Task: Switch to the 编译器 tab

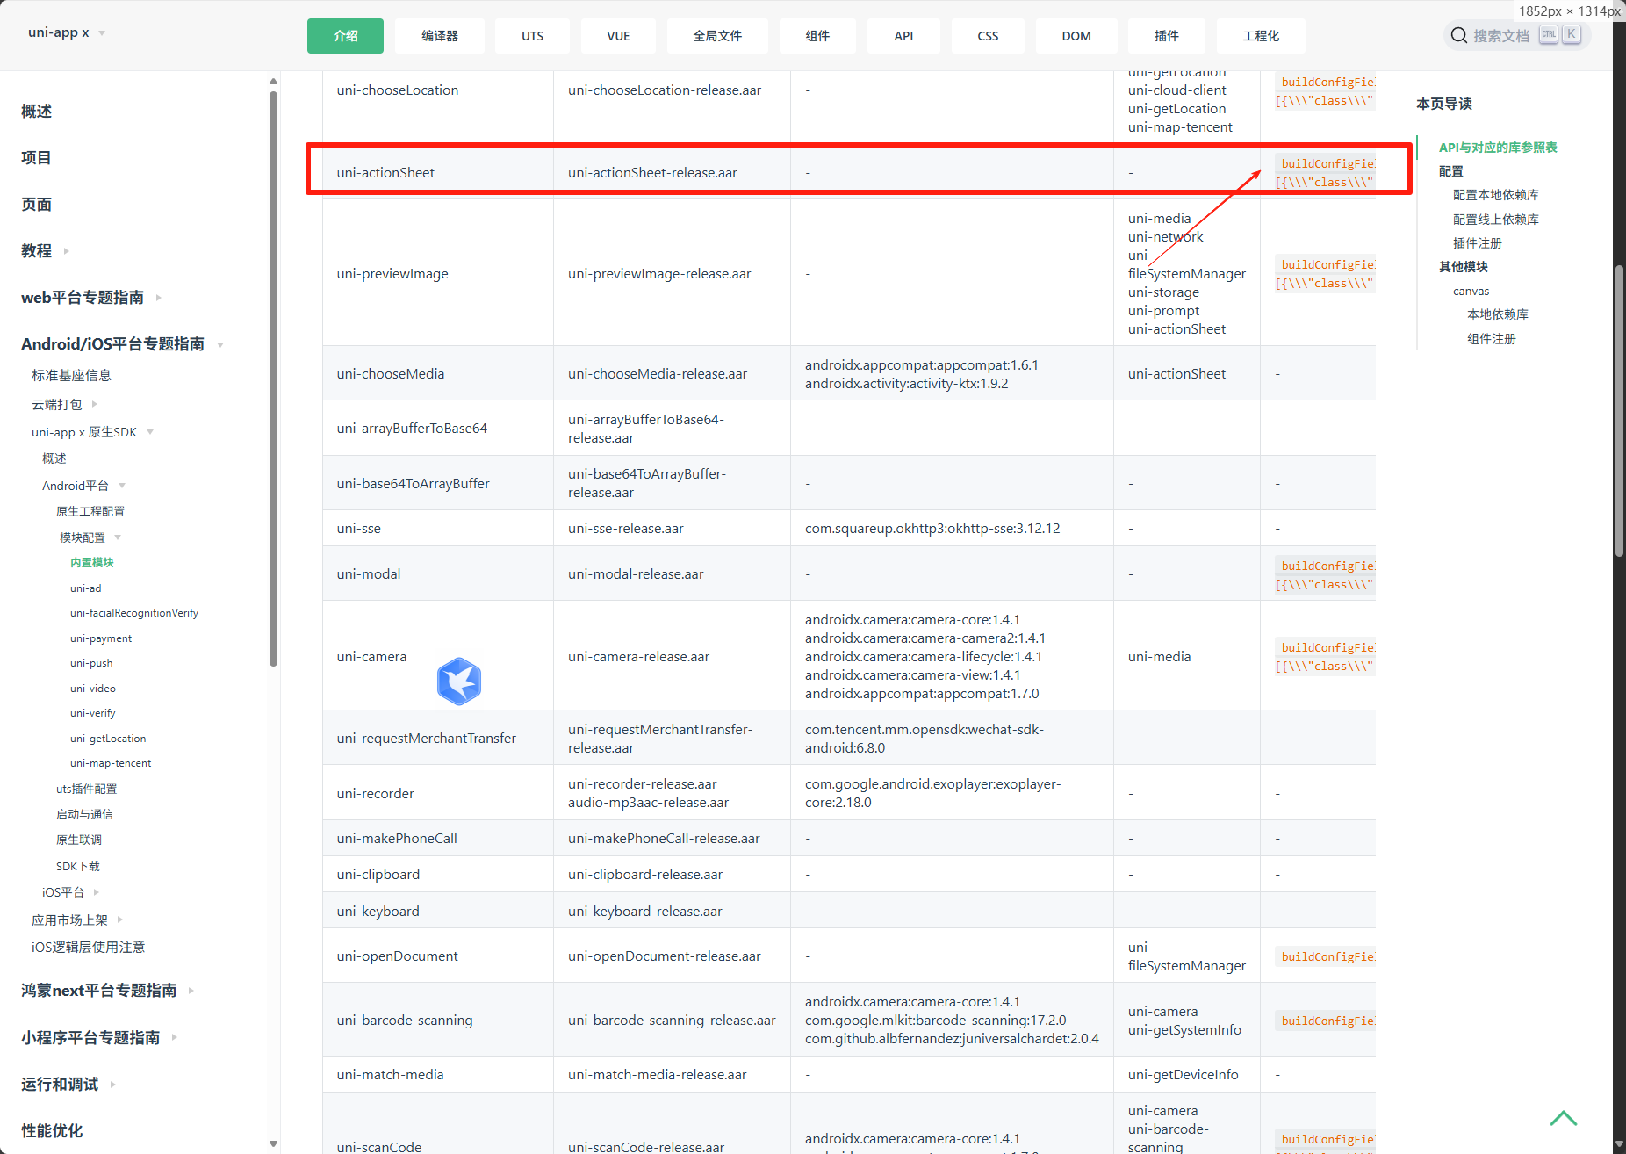Action: coord(440,36)
